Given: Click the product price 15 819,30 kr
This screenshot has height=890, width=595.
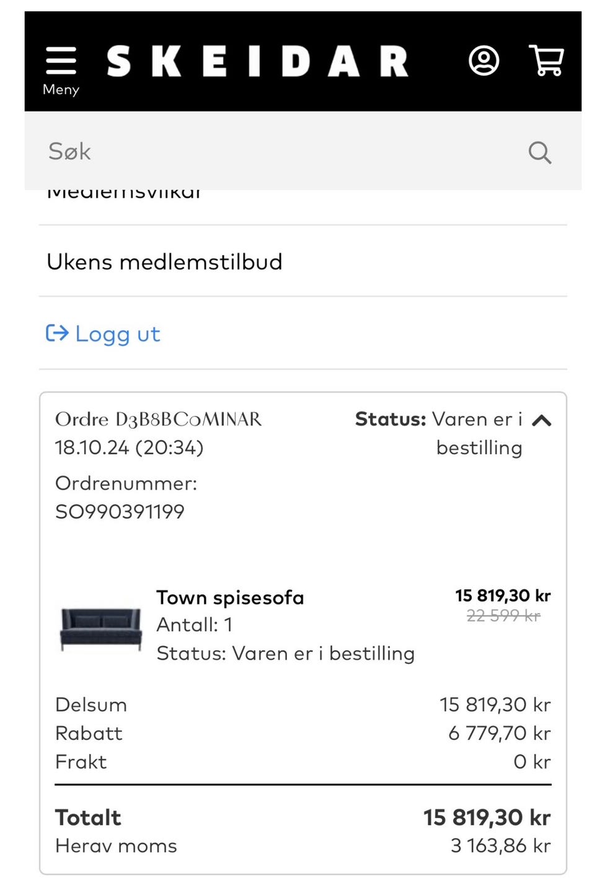Looking at the screenshot, I should (x=503, y=596).
